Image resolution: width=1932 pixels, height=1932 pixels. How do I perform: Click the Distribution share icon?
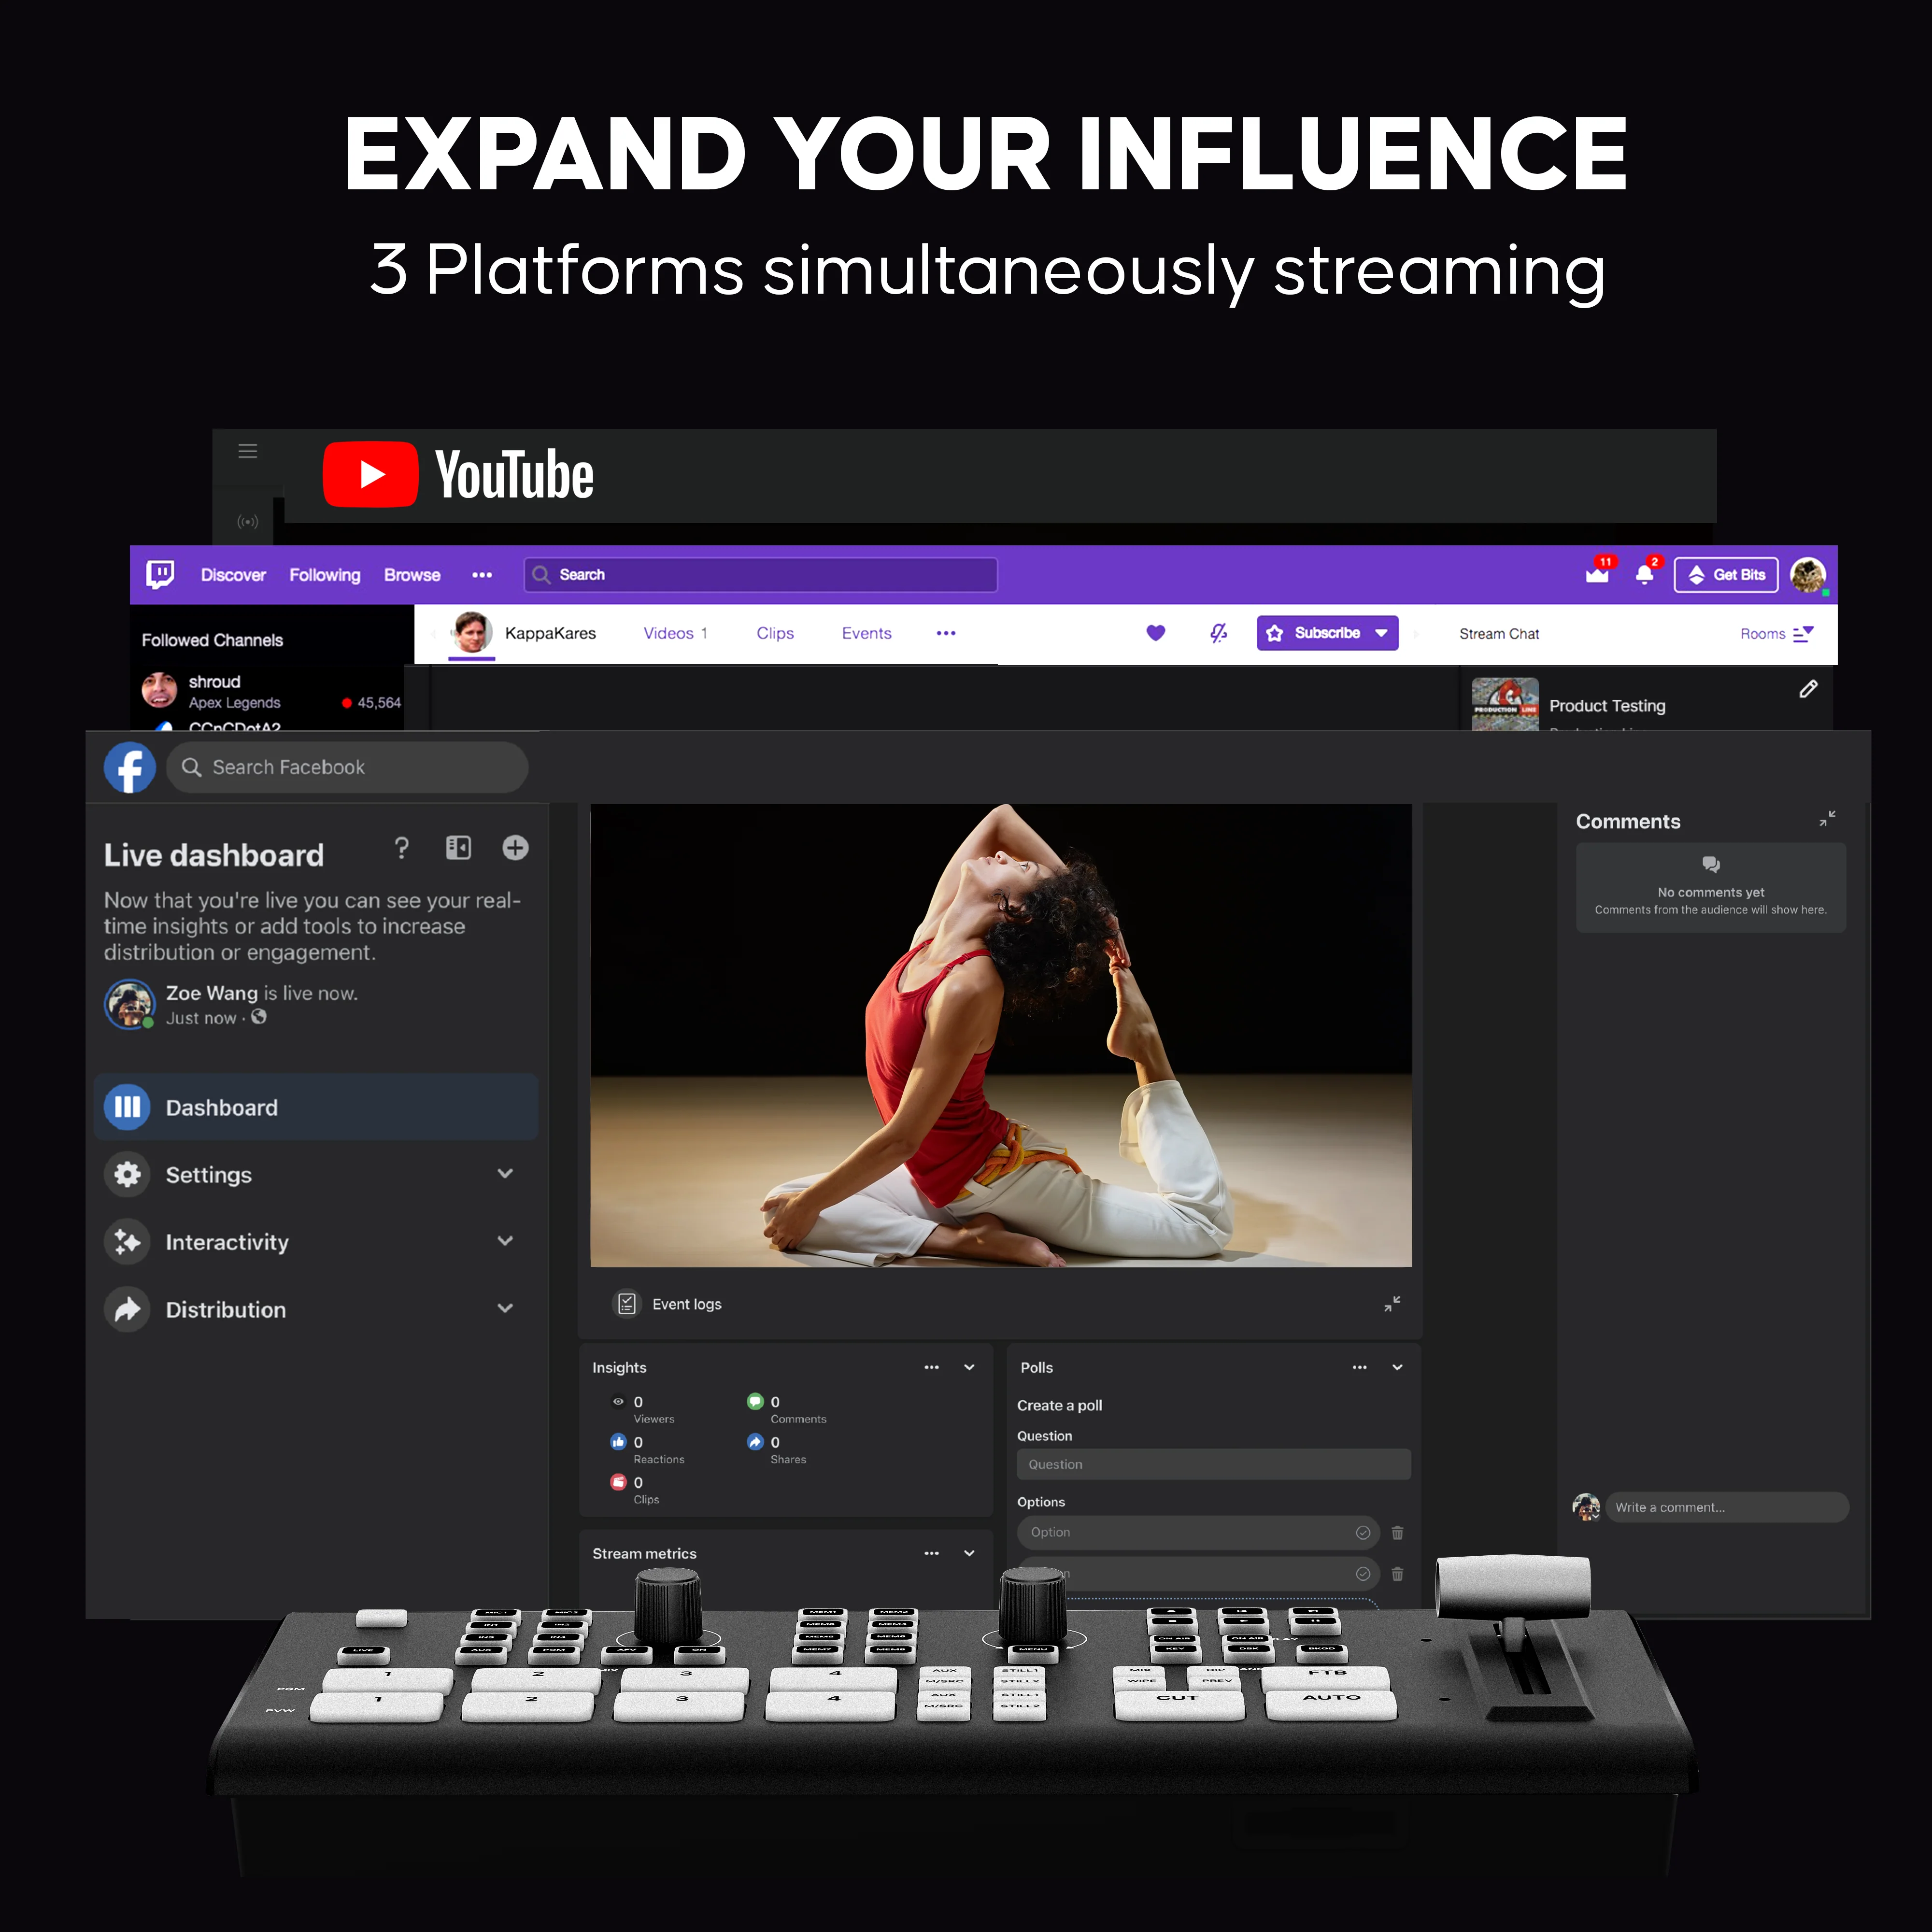pos(127,1309)
